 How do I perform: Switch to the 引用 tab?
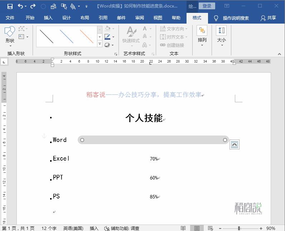pyautogui.click(x=103, y=18)
